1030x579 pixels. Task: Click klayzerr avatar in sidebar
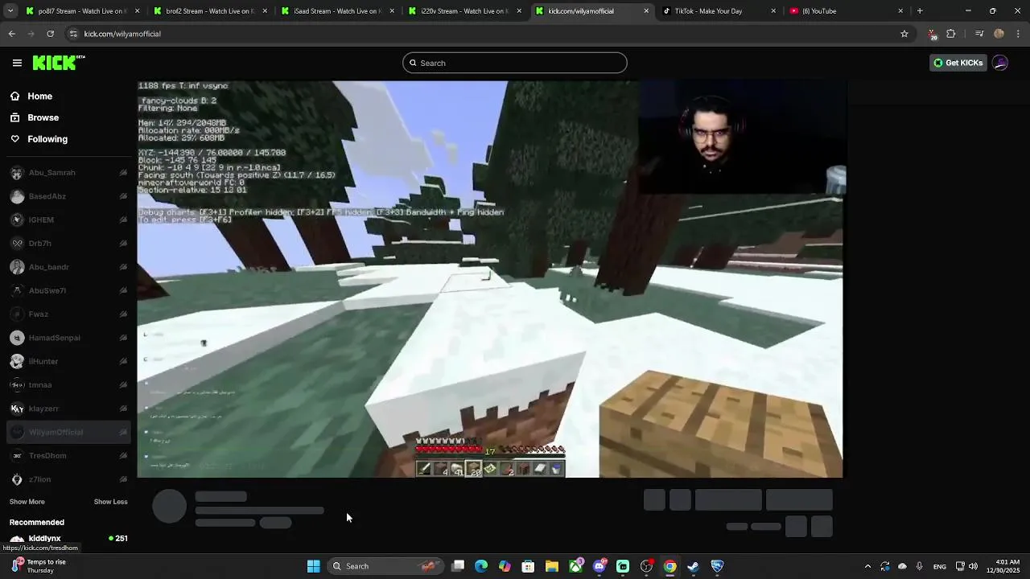17,409
